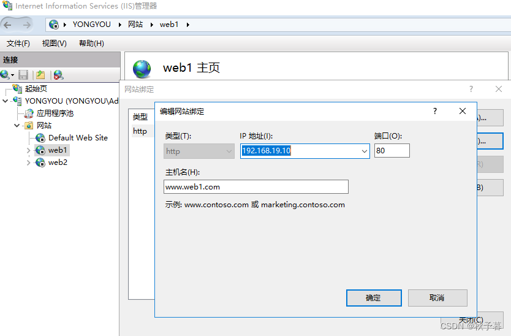Expand the web2 tree node
This screenshot has width=511, height=336.
tap(29, 162)
